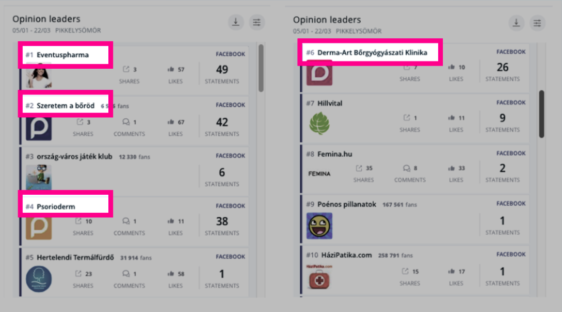Open Derma-Art Bőrgyógyászati Klinika entry
Image resolution: width=562 pixels, height=312 pixels.
[372, 53]
